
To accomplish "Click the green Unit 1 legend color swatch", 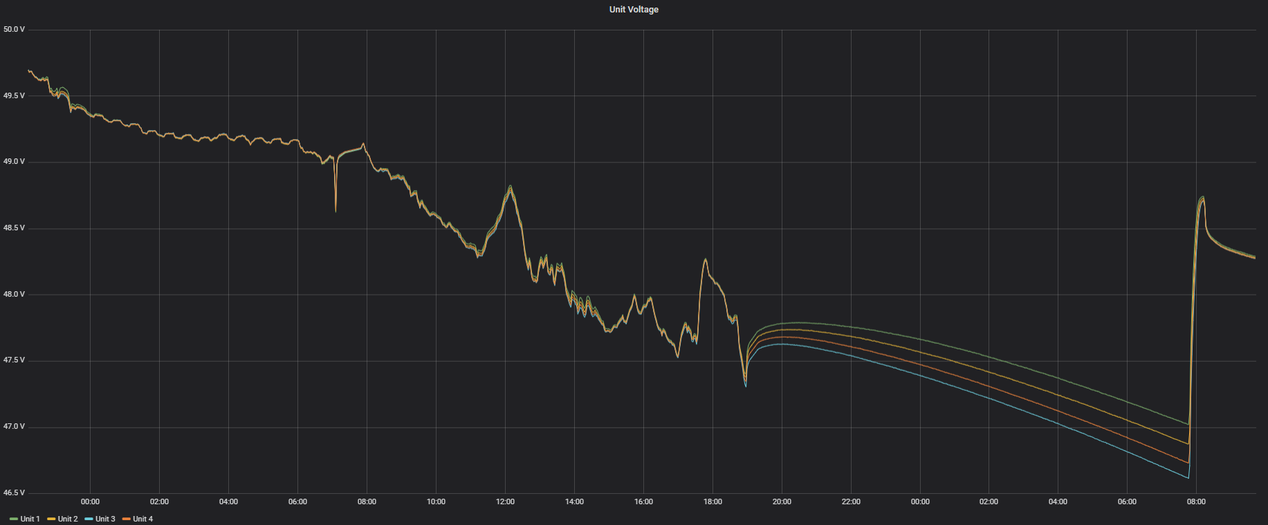I will (x=14, y=519).
